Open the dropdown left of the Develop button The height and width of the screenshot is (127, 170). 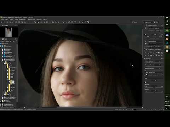click(x=148, y=22)
